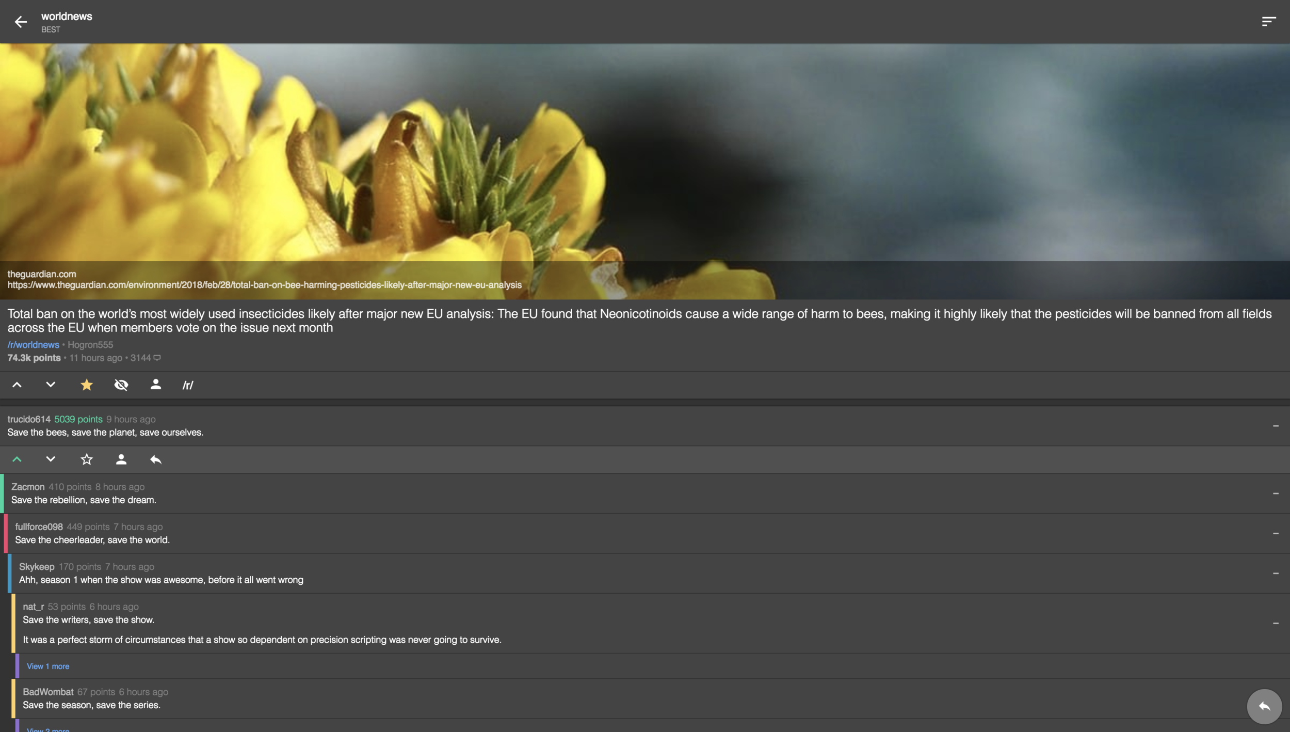The image size is (1290, 732).
Task: Click the floating reply button at bottom right
Action: pos(1264,706)
